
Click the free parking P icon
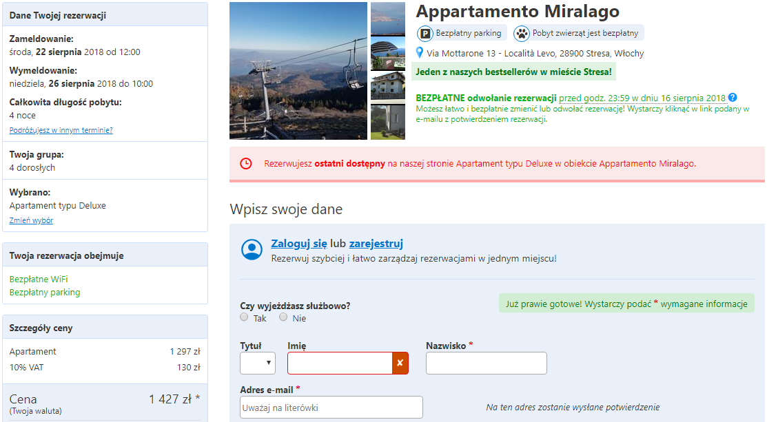pos(425,34)
